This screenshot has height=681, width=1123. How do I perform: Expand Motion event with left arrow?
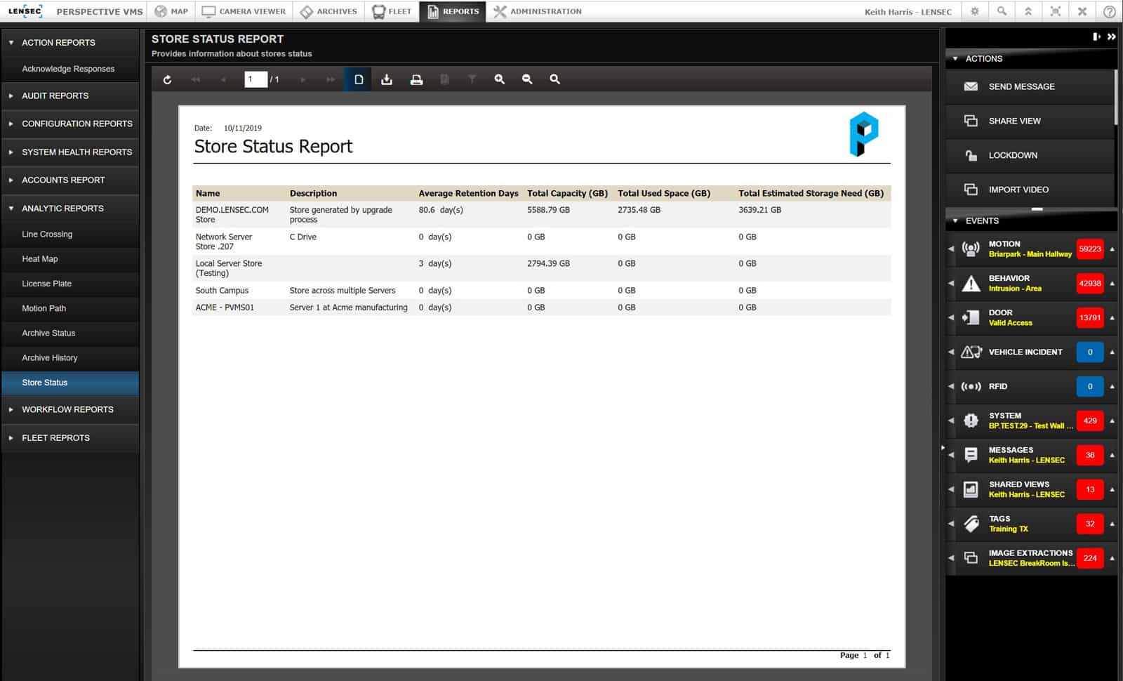pos(951,249)
